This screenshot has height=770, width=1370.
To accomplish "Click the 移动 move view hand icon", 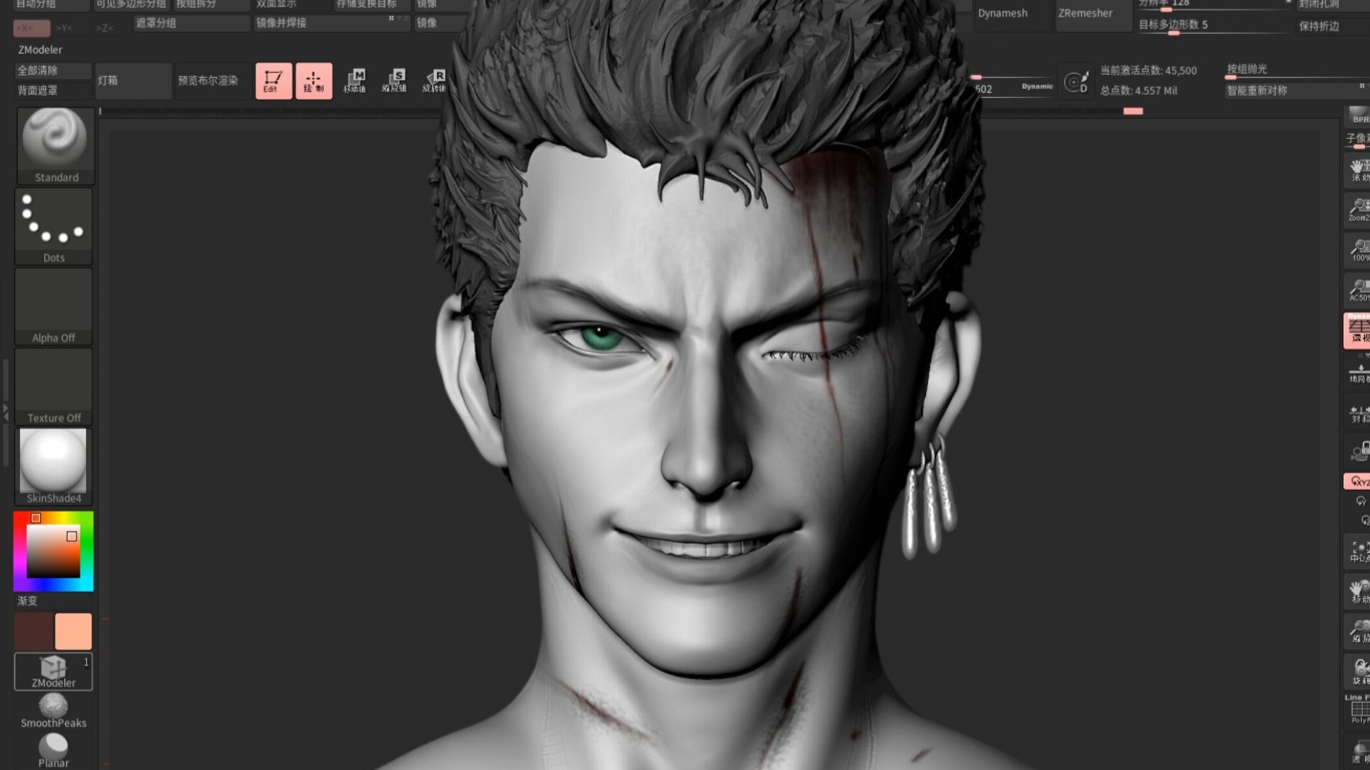I will (1359, 592).
